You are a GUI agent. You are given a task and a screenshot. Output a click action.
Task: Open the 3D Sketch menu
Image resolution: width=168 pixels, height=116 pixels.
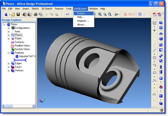tap(47, 9)
